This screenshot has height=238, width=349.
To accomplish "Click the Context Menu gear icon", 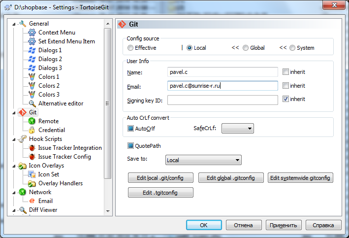I will click(32, 33).
